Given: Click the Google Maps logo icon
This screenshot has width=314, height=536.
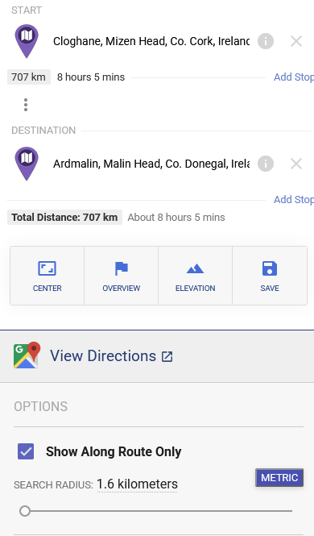Looking at the screenshot, I should (x=27, y=355).
